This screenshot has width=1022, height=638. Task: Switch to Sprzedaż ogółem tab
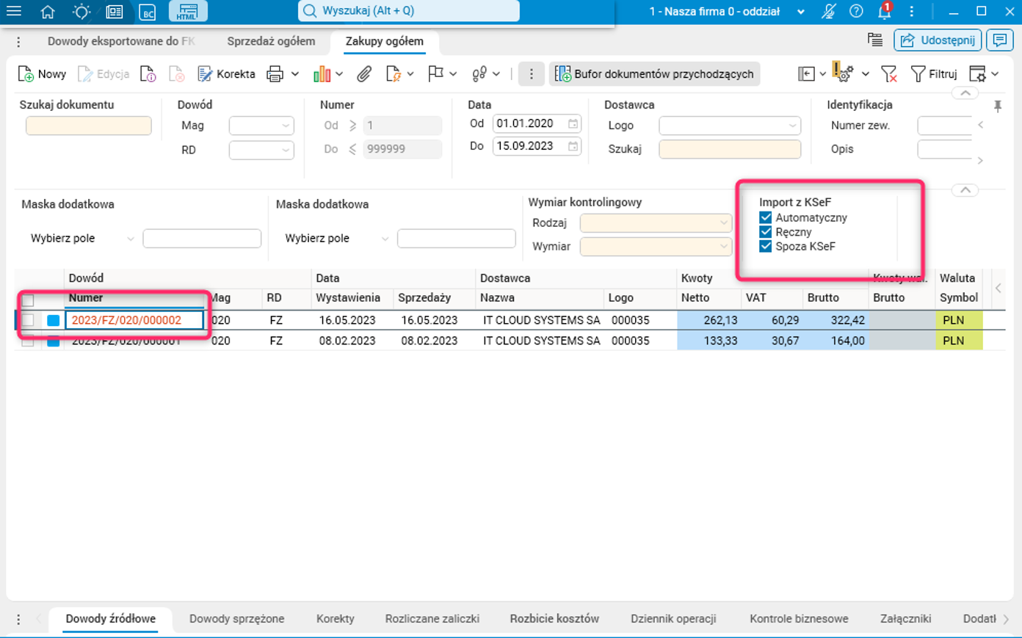click(271, 41)
